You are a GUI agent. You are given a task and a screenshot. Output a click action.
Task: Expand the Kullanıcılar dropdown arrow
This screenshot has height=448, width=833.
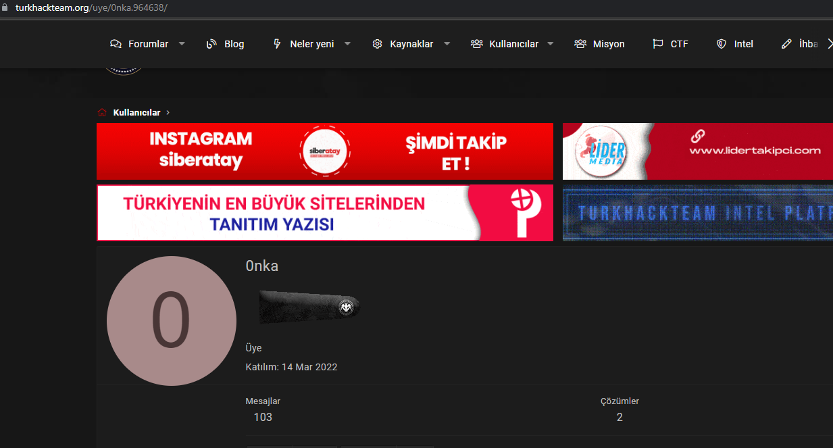(550, 44)
